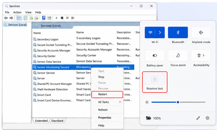Image resolution: width=217 pixels, height=130 pixels.
Task: Click the Back arrow in Services toolbar
Action: [6, 18]
